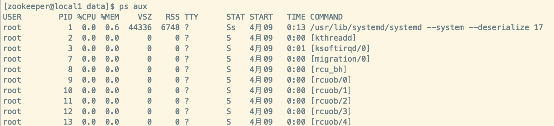
Task: Click the VSZ value 44336
Action: pyautogui.click(x=140, y=27)
